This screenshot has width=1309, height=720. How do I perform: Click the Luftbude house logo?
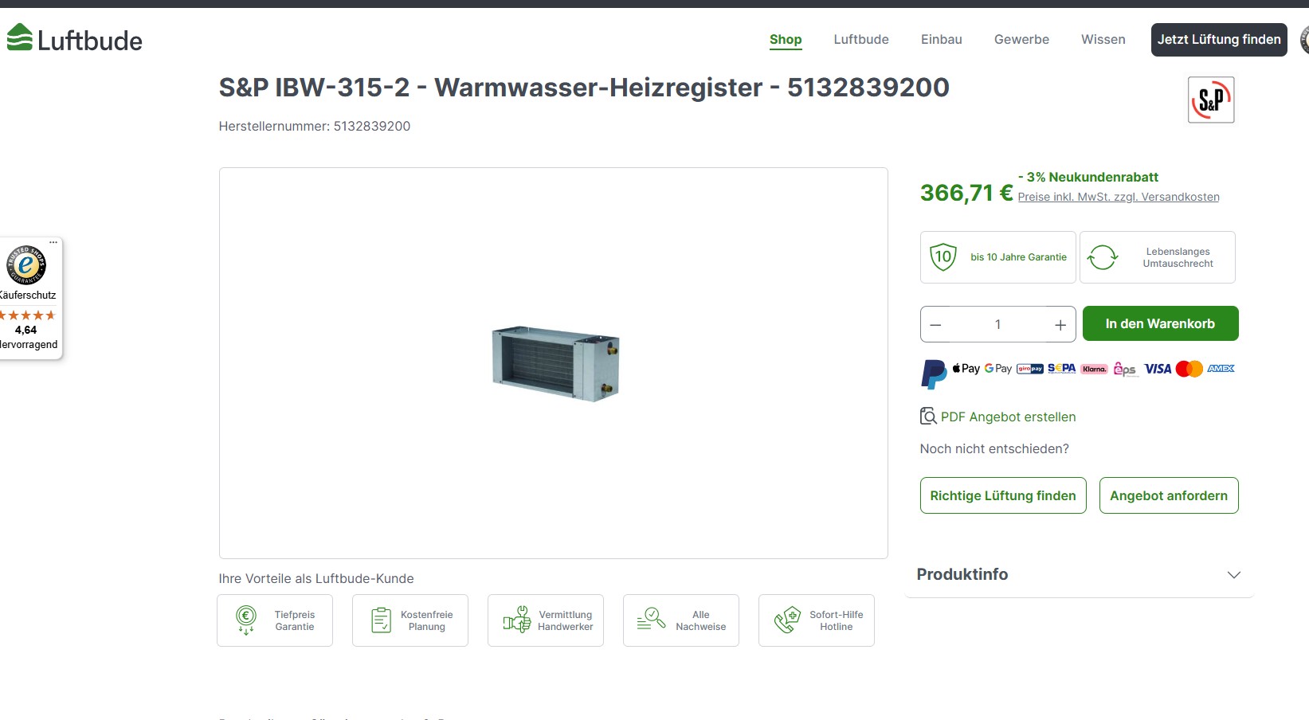[19, 37]
